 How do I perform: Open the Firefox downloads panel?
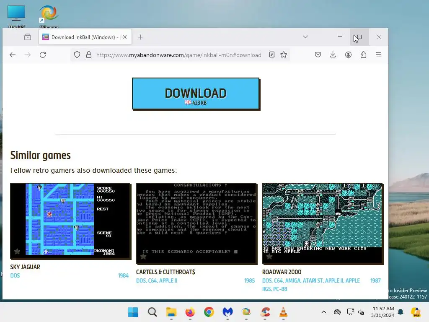333,55
